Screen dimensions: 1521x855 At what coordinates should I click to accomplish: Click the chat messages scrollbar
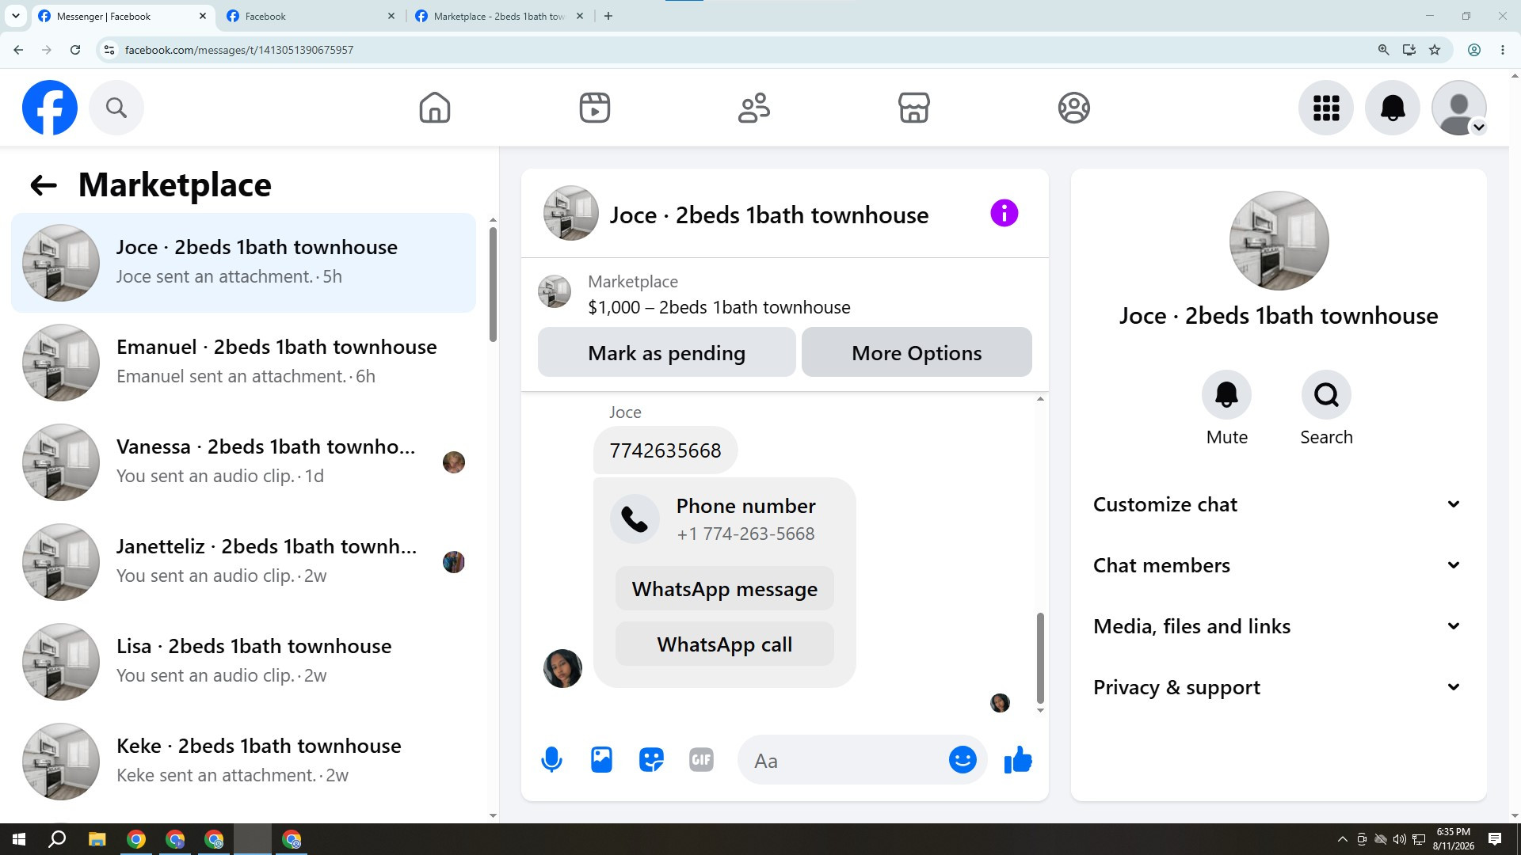tap(1040, 658)
